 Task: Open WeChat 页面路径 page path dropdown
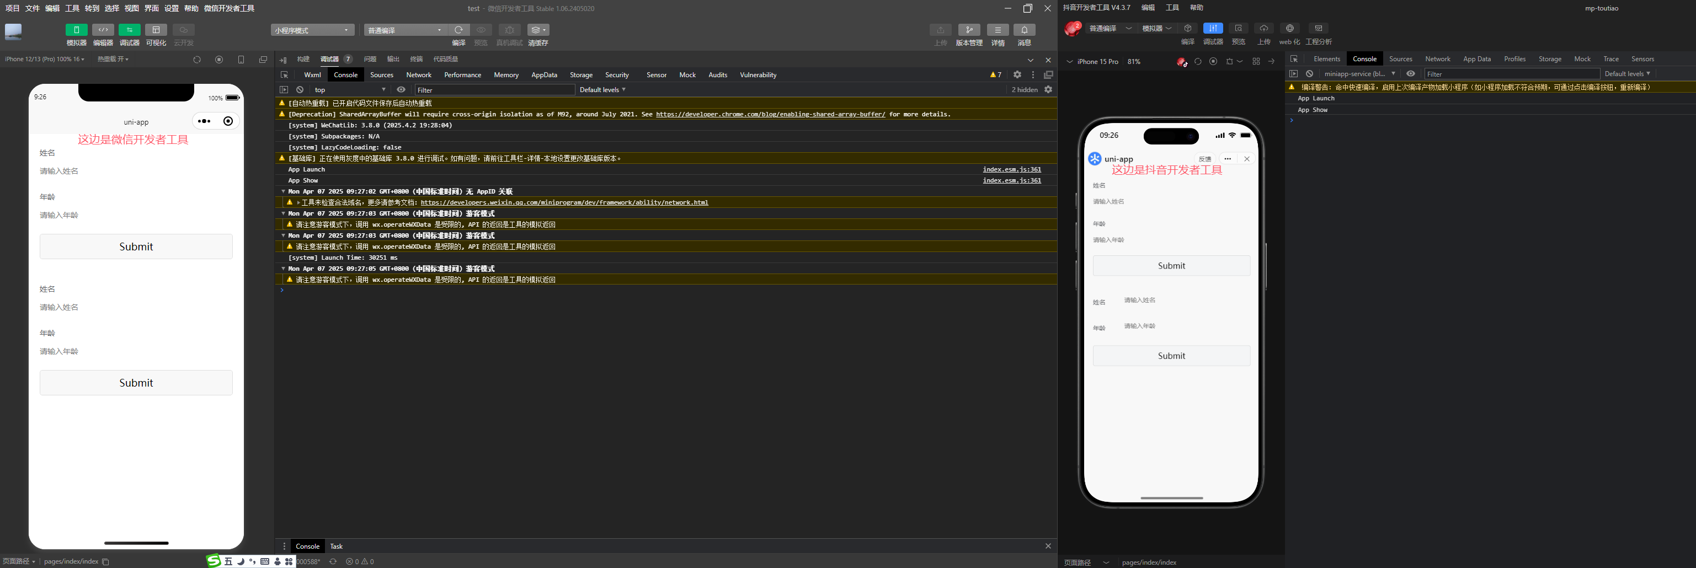(18, 561)
